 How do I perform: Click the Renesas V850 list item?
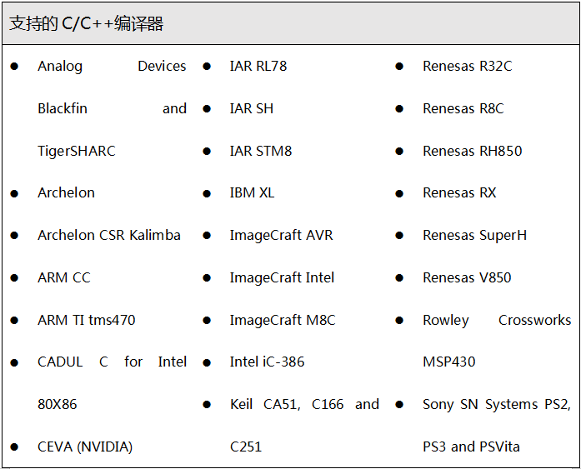(467, 277)
